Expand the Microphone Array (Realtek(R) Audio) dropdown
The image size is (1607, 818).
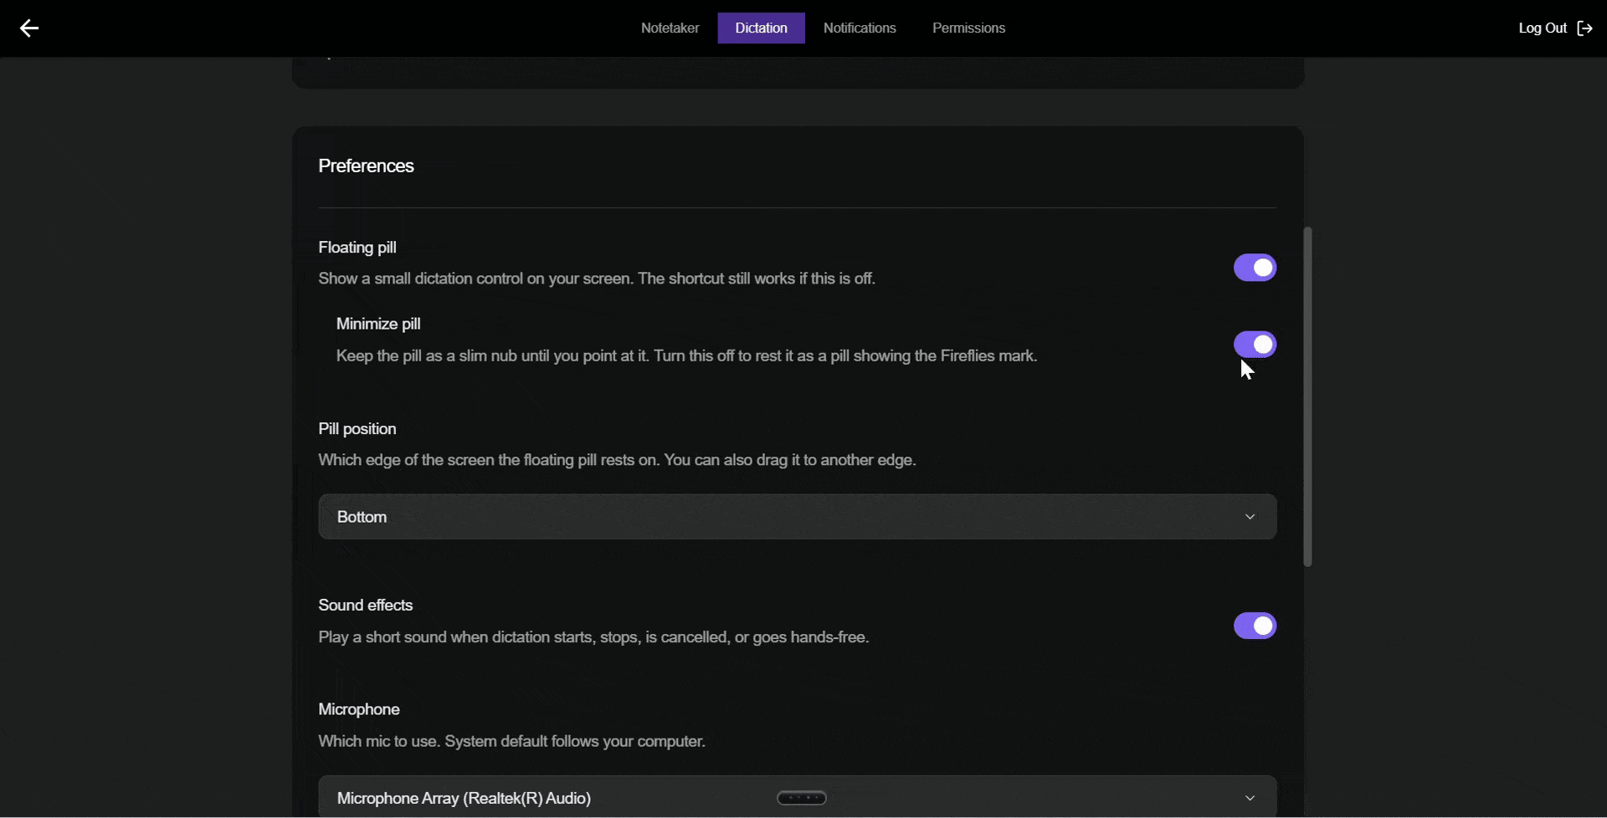point(798,797)
